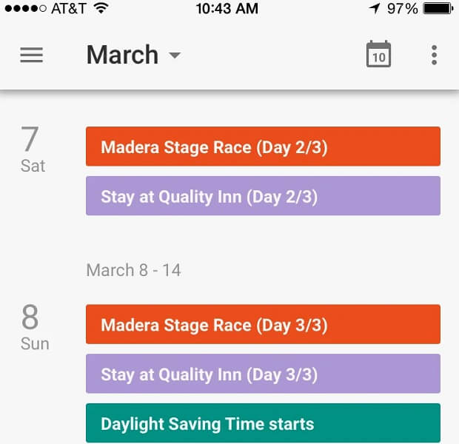Tap the location services arrow icon

point(376,10)
